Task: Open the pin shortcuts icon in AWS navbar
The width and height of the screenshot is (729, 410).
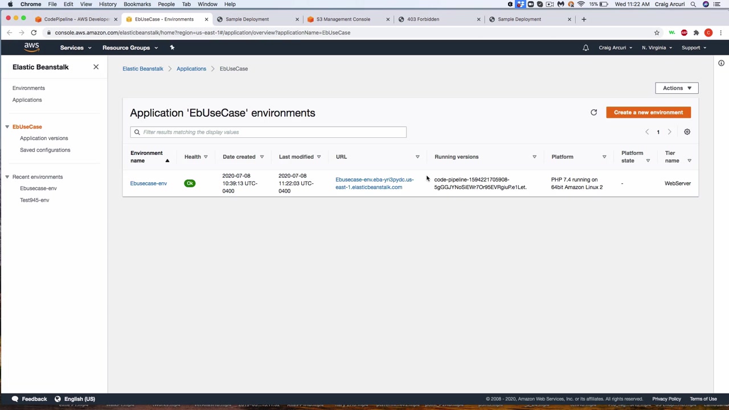Action: [x=172, y=47]
